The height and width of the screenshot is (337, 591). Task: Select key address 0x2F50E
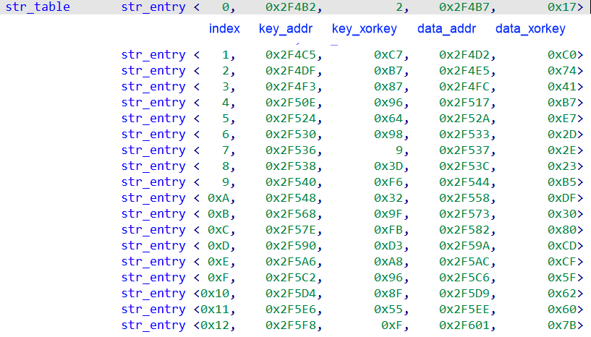coord(290,102)
